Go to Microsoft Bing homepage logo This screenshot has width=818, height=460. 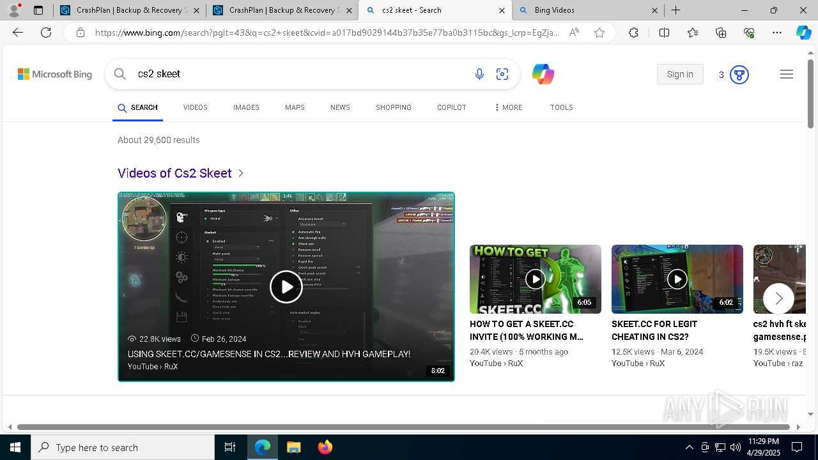click(55, 74)
